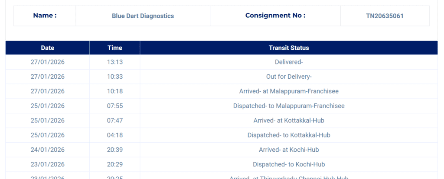
Task: Click Arrived at Malappuram-Franchisee status
Action: point(289,91)
